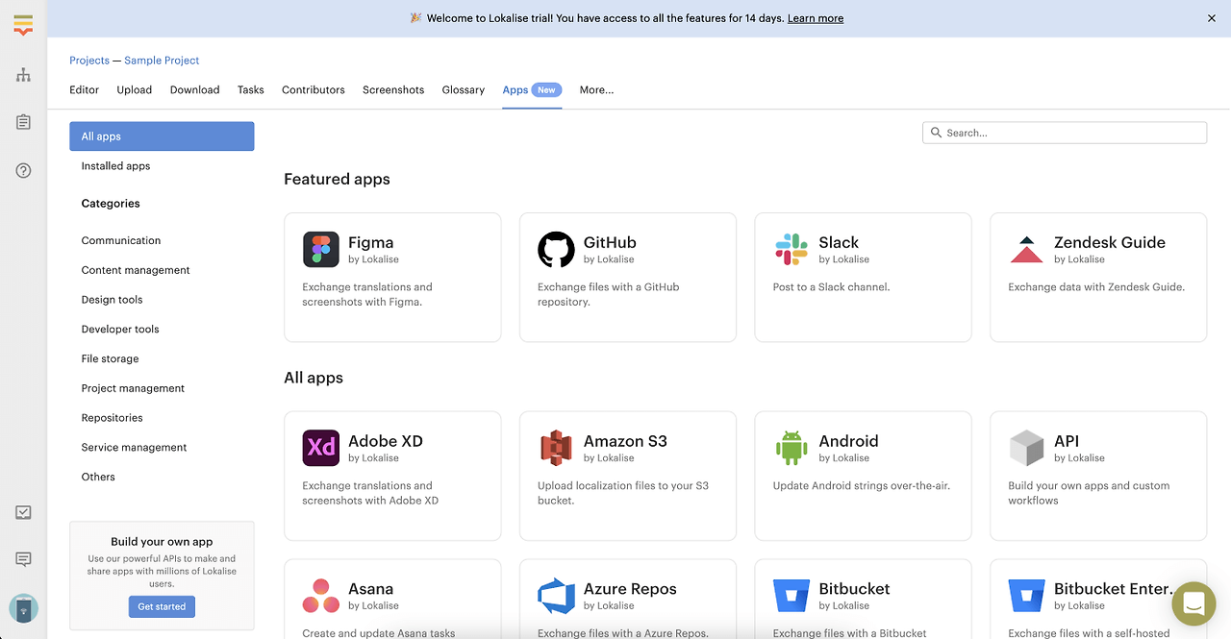
Task: Click inside the apps search field
Action: (1064, 132)
